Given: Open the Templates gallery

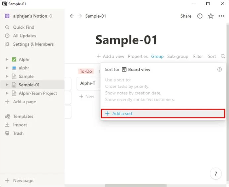Looking at the screenshot, I should [x=23, y=117].
